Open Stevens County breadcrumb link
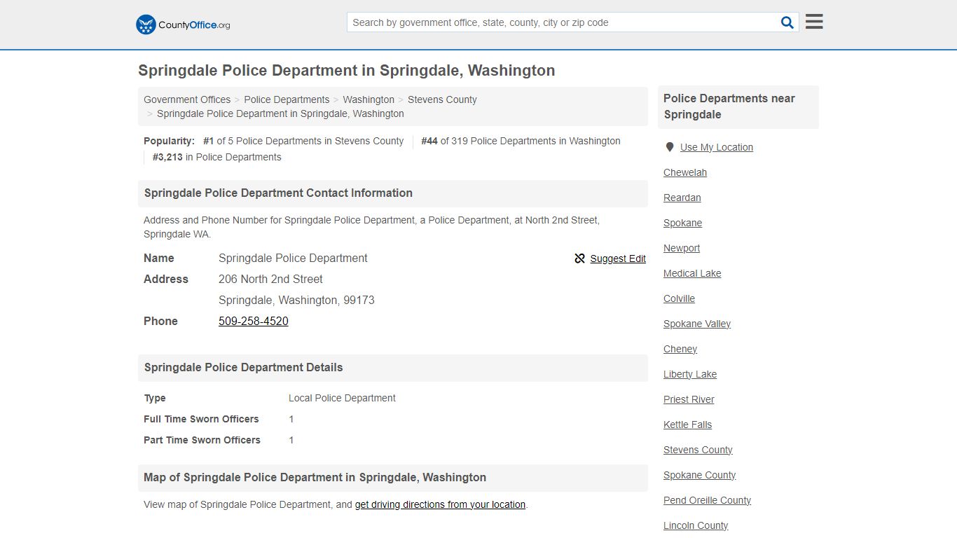Screen dimensions: 957x538 [442, 99]
